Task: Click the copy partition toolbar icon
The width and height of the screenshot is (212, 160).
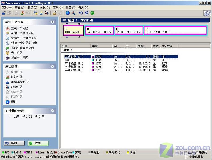Action: pyautogui.click(x=9, y=13)
